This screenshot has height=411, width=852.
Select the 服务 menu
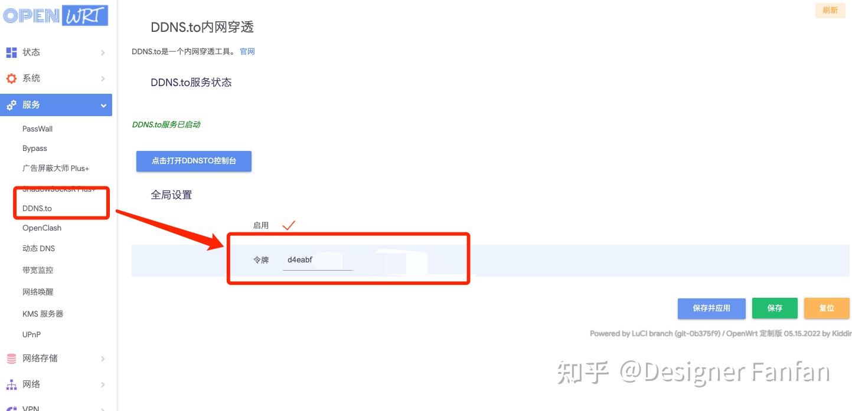[56, 105]
